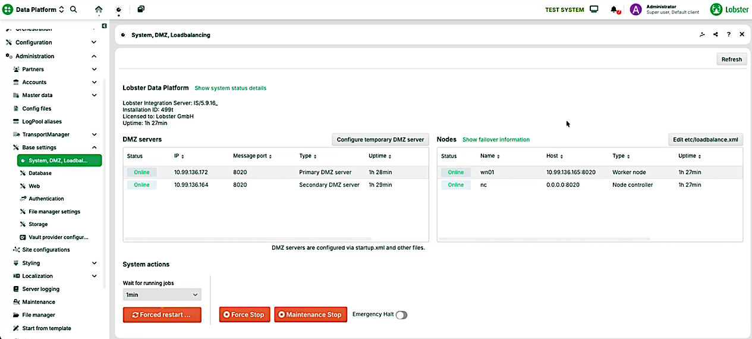Open Storage settings
This screenshot has width=752, height=339.
(x=38, y=224)
